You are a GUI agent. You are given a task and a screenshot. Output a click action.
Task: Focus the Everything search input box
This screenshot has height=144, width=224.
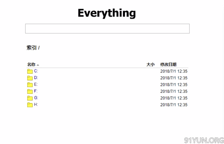[107, 28]
